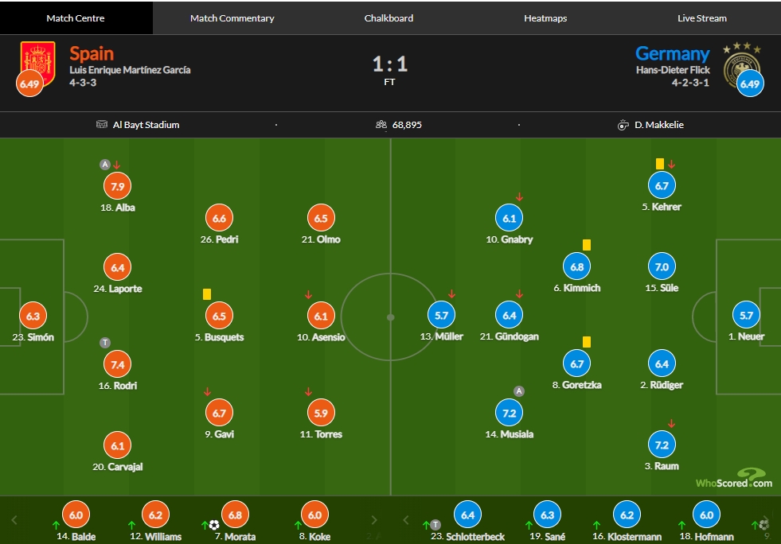Open the Heatmaps tab
Viewport: 781px width, 544px height.
[545, 18]
